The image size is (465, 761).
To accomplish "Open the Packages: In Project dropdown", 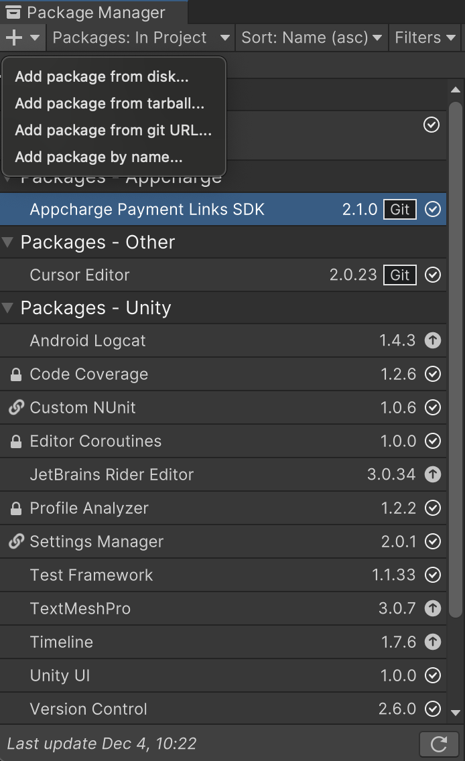I will [x=141, y=38].
